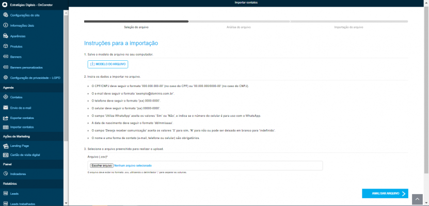Open Landing Page menu entry
Viewport: 429px width, 206px height.
click(x=31, y=146)
